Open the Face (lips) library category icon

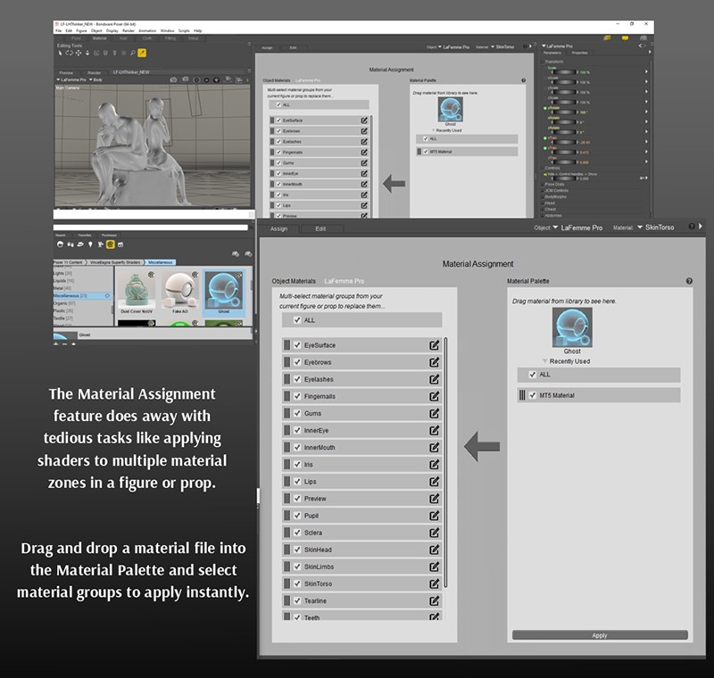pyautogui.click(x=80, y=244)
